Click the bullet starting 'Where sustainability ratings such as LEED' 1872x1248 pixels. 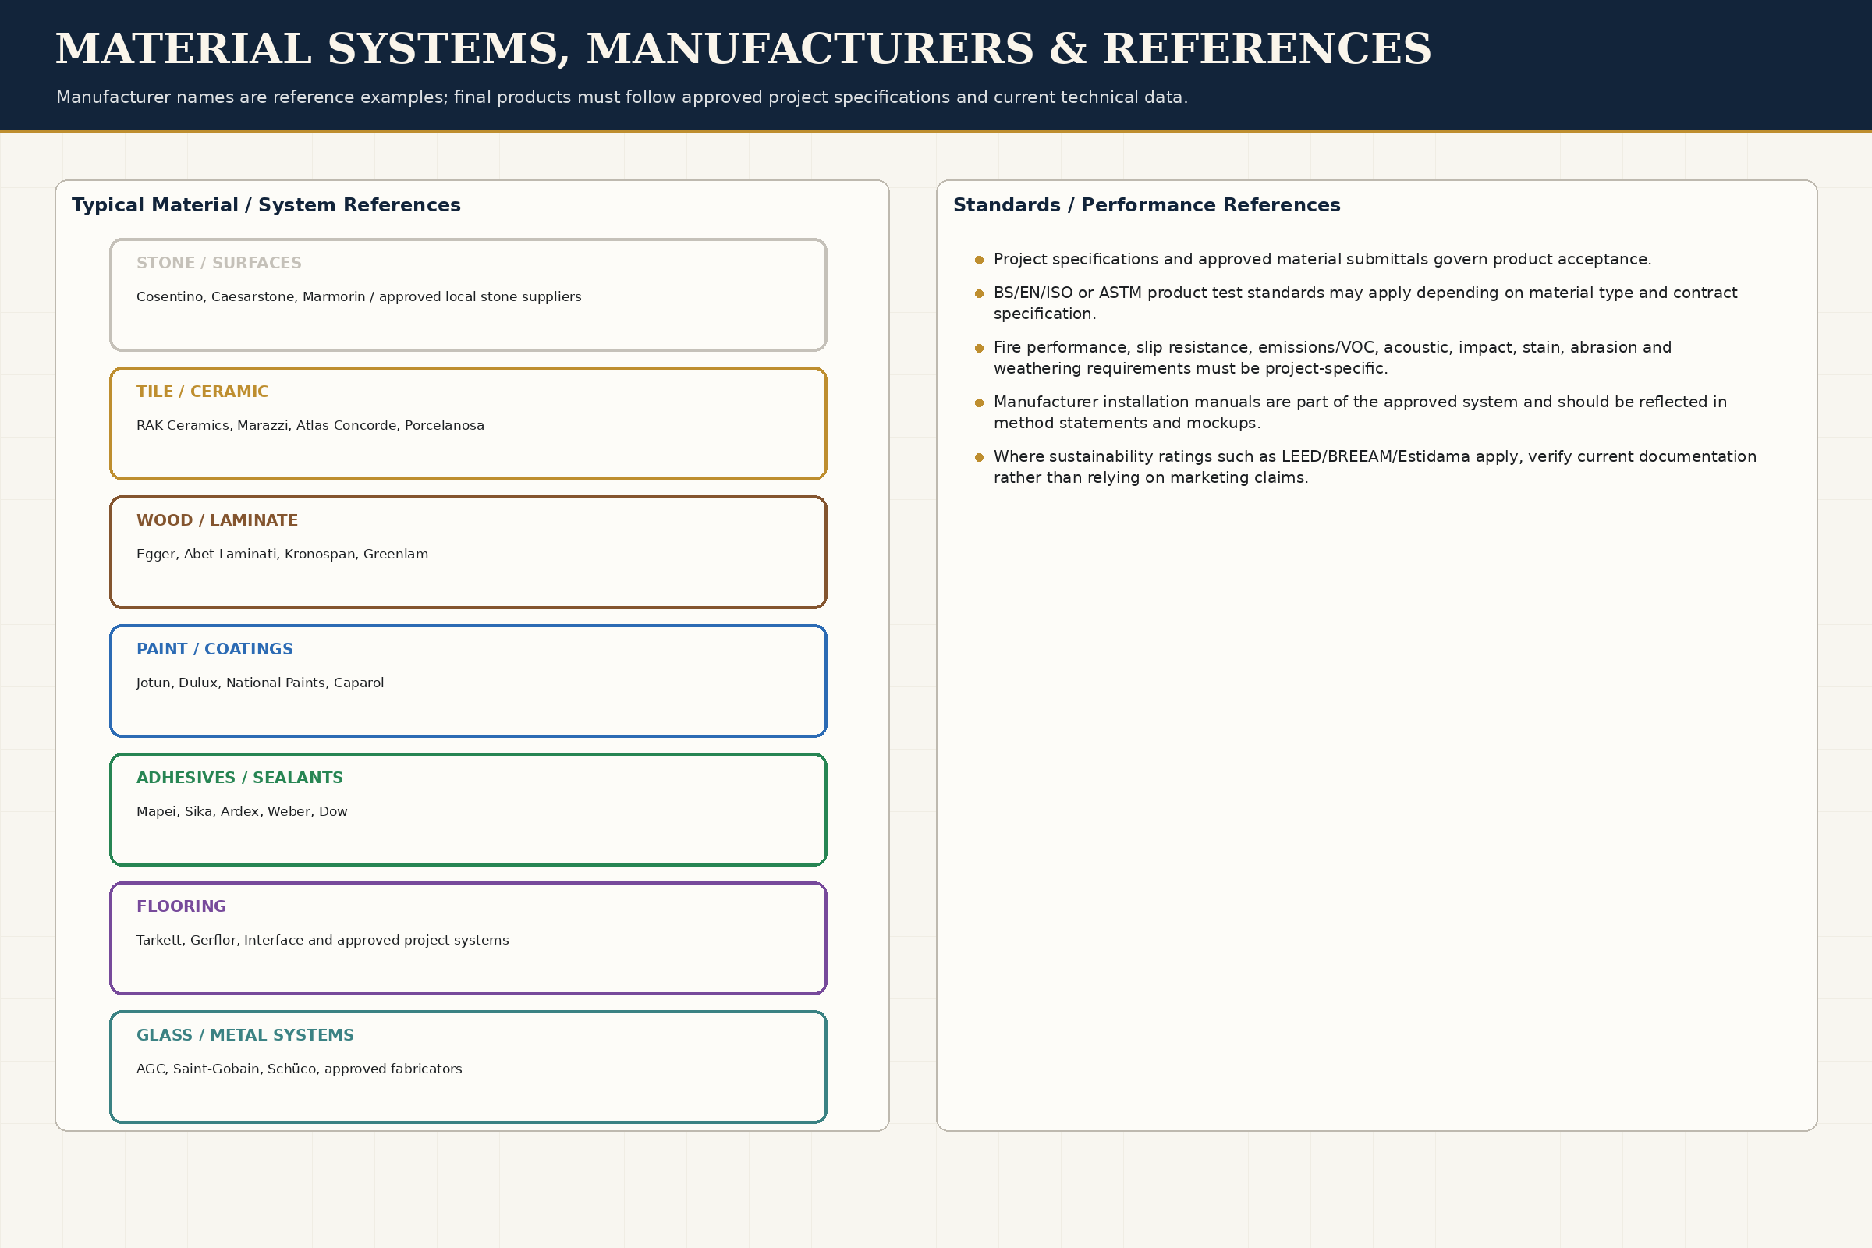[x=1375, y=467]
